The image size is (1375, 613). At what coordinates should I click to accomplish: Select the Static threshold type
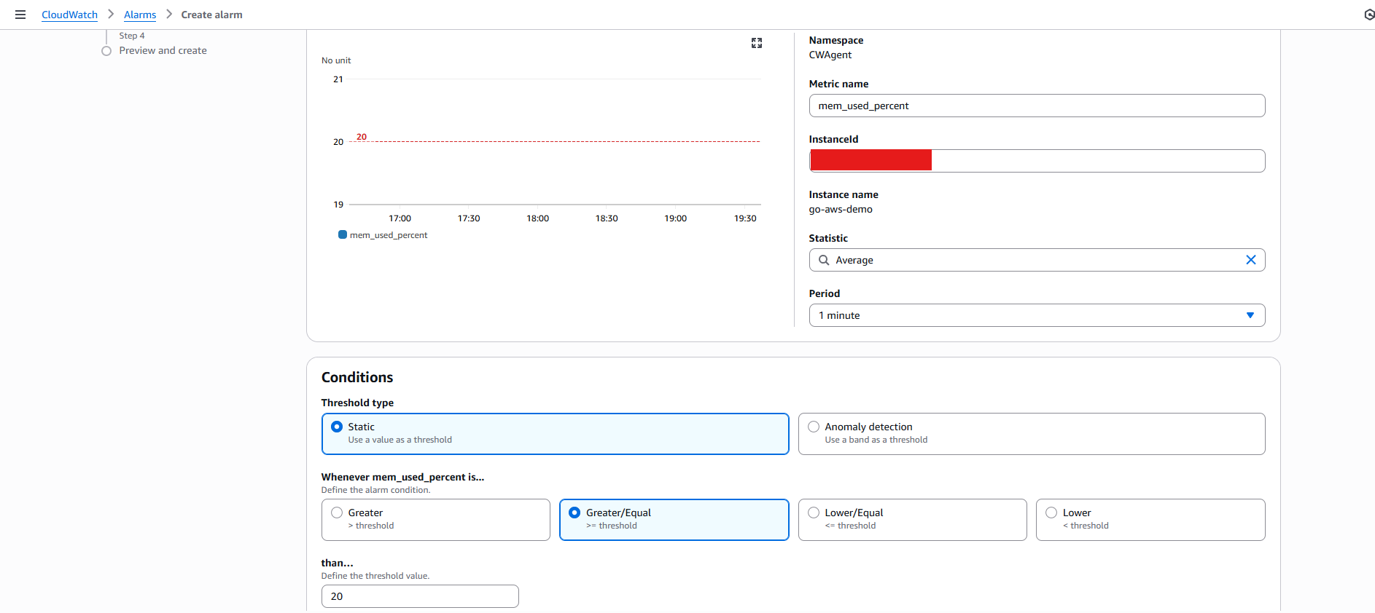pyautogui.click(x=337, y=427)
